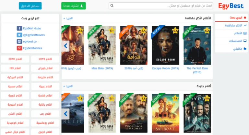The height and width of the screenshot is (135, 249).
Task: Click المزيد link for most watched films
Action: tap(68, 18)
